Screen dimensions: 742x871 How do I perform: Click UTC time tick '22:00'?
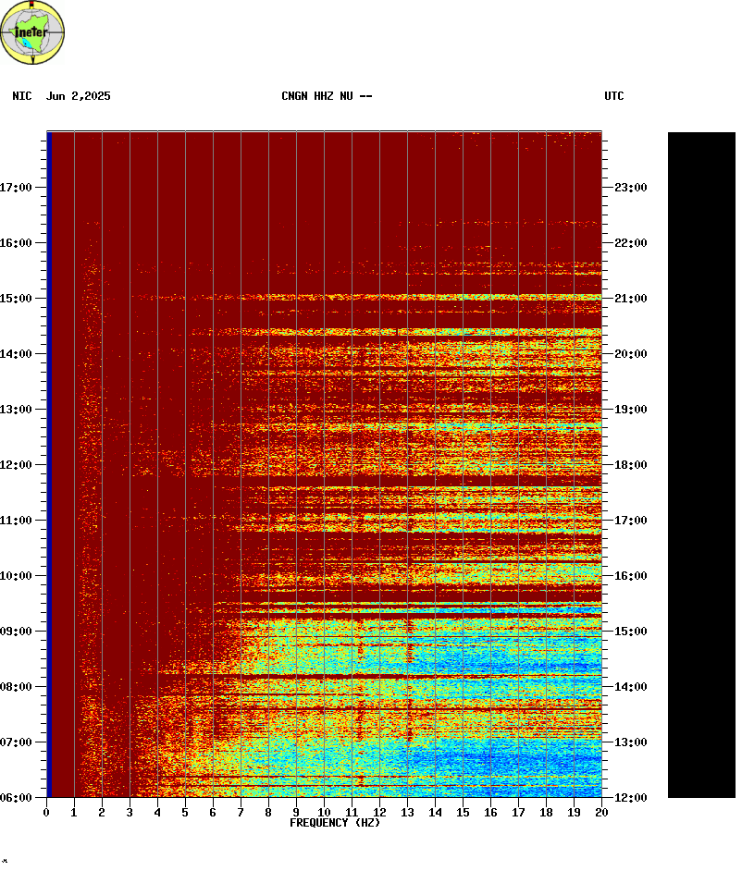pos(631,243)
